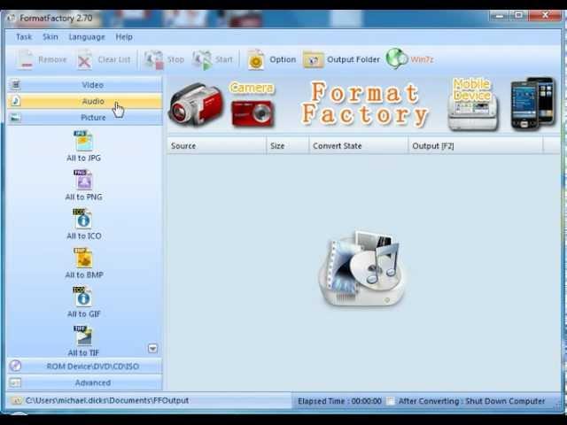Expand the Audio category panel

tap(85, 101)
